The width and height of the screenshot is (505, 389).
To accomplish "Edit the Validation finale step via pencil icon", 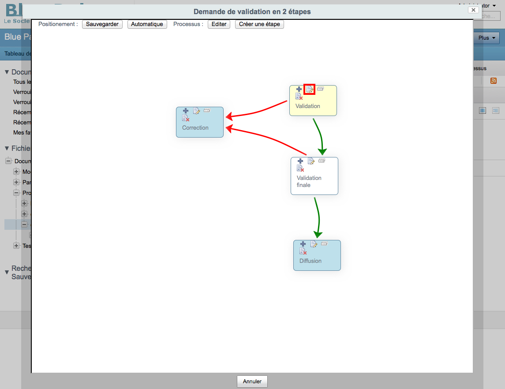I will (311, 161).
